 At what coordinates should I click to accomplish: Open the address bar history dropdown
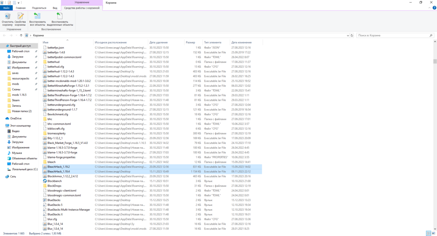[x=347, y=35]
